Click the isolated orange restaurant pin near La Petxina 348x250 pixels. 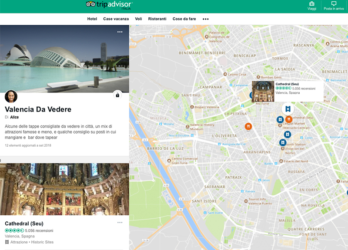coord(248,126)
